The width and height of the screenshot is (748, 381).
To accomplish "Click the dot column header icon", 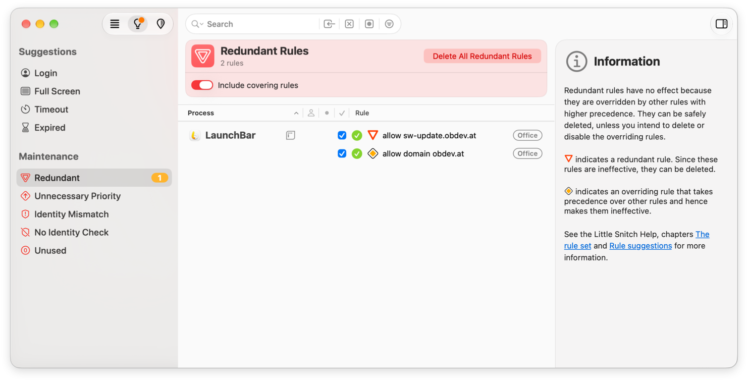I will pos(327,113).
